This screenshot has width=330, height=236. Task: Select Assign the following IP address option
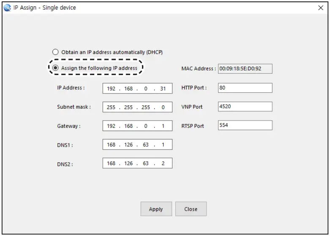(55, 68)
